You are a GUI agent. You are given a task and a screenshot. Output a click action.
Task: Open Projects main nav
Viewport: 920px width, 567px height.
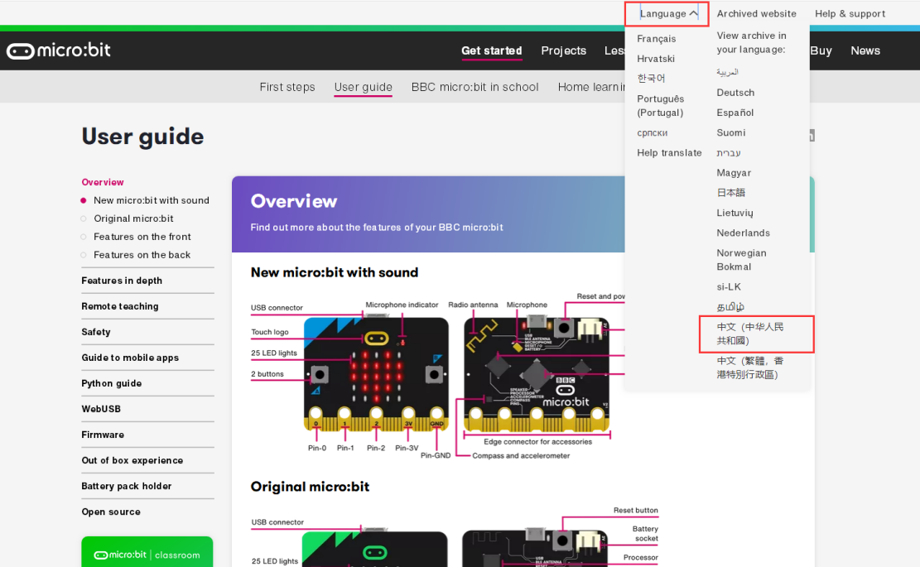click(563, 50)
